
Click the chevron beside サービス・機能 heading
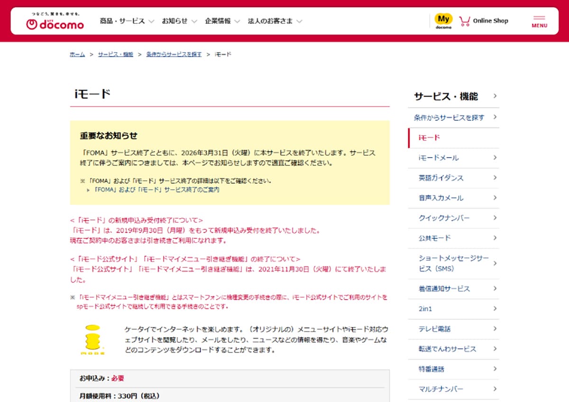click(x=495, y=96)
